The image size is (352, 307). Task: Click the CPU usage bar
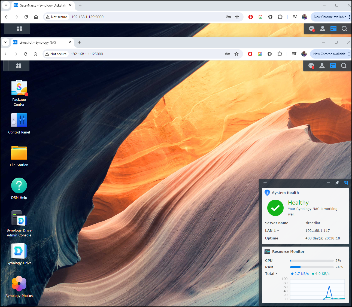[312, 261]
